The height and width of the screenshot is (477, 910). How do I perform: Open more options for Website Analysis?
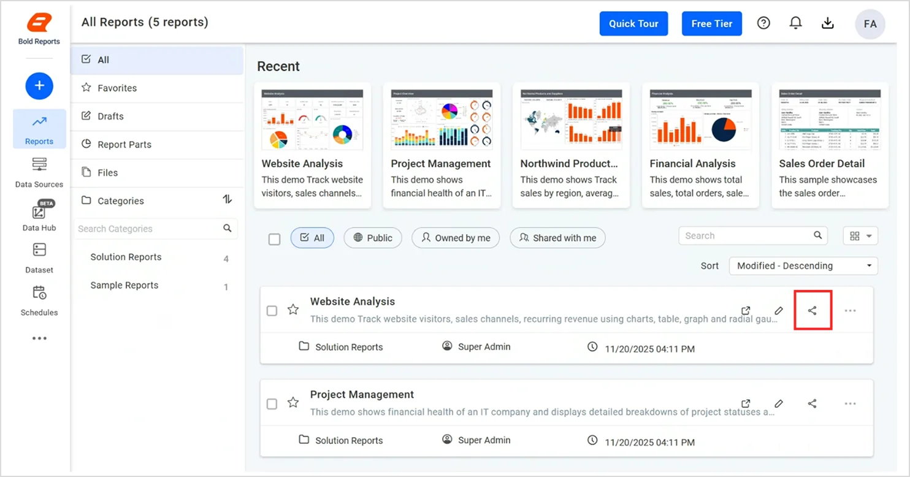coord(850,311)
